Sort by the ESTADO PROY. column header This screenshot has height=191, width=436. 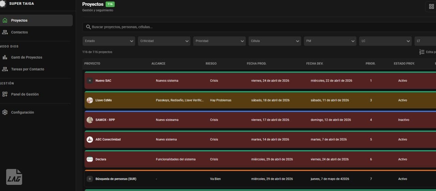click(404, 63)
